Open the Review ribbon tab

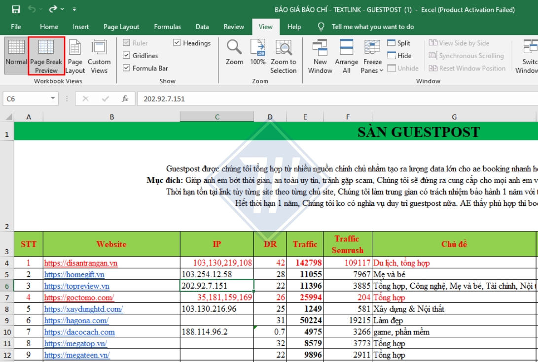234,27
